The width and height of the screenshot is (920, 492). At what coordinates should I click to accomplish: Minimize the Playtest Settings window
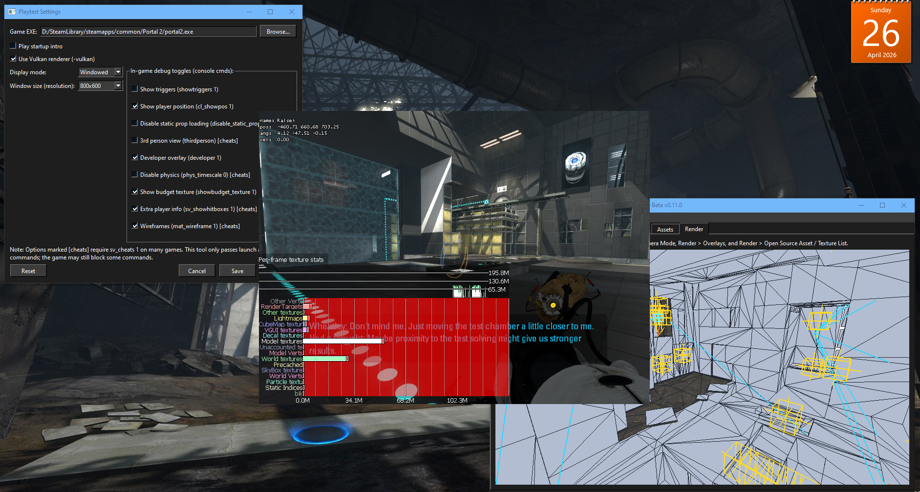[249, 12]
